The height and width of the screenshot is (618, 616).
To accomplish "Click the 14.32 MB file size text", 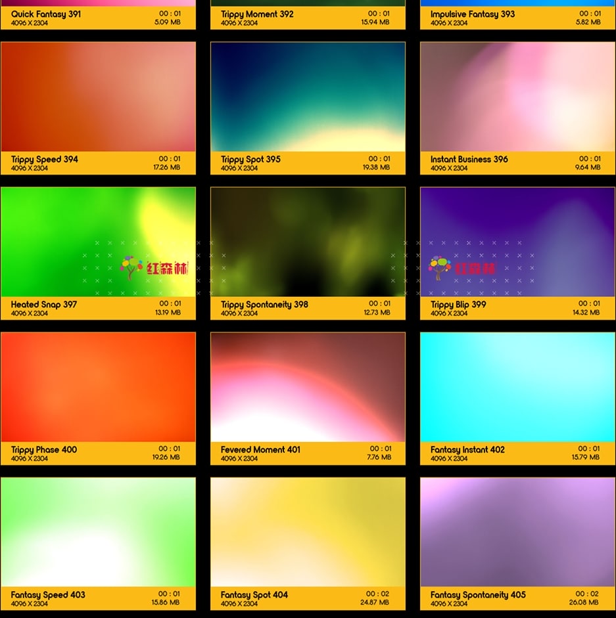I will click(x=586, y=312).
